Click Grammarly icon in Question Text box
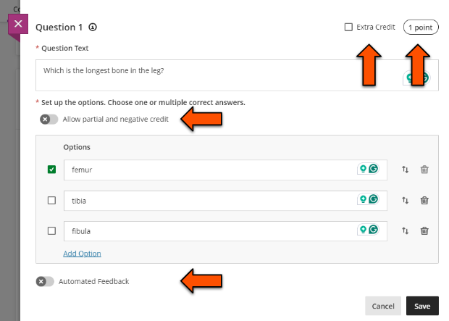Screen dimensions: 449x321 (424, 78)
